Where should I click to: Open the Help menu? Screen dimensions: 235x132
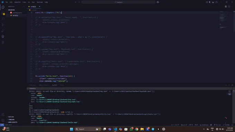click(x=46, y=2)
